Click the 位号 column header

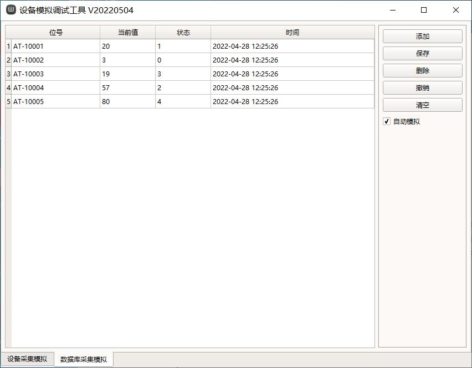(55, 33)
